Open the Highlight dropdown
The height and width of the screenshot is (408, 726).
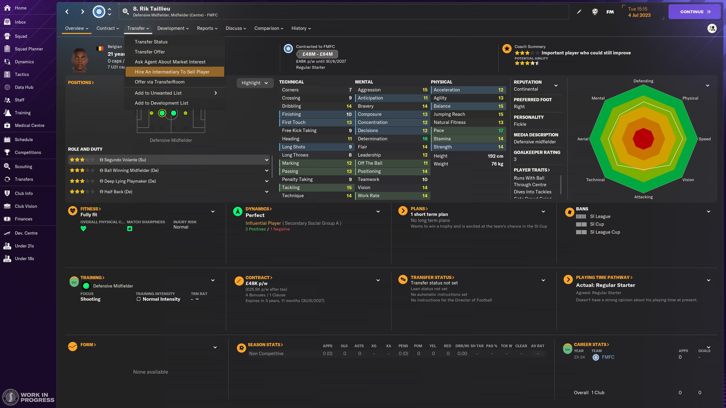254,83
